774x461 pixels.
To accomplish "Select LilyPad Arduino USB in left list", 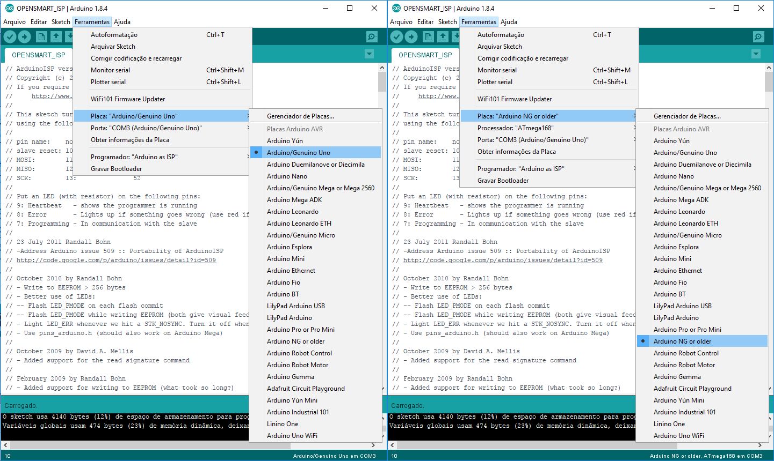I will (x=315, y=306).
